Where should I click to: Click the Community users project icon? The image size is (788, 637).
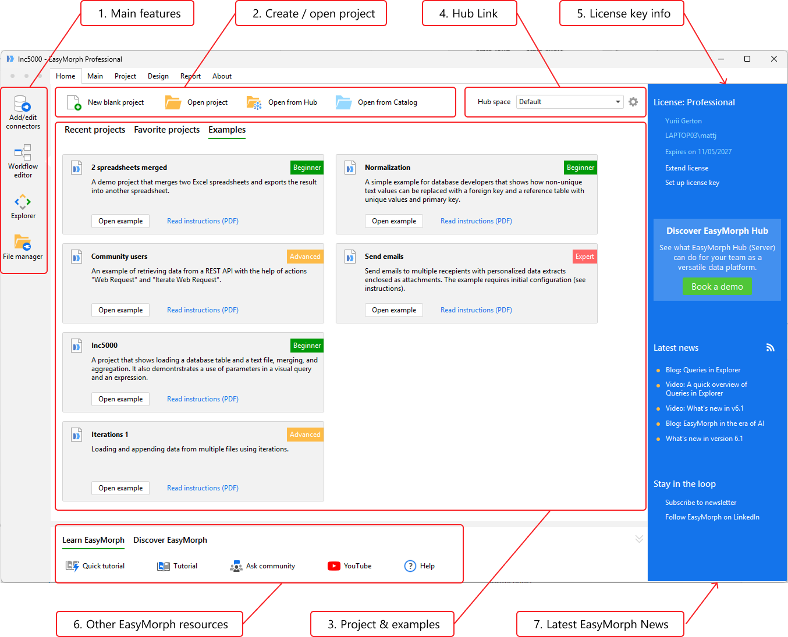click(76, 257)
